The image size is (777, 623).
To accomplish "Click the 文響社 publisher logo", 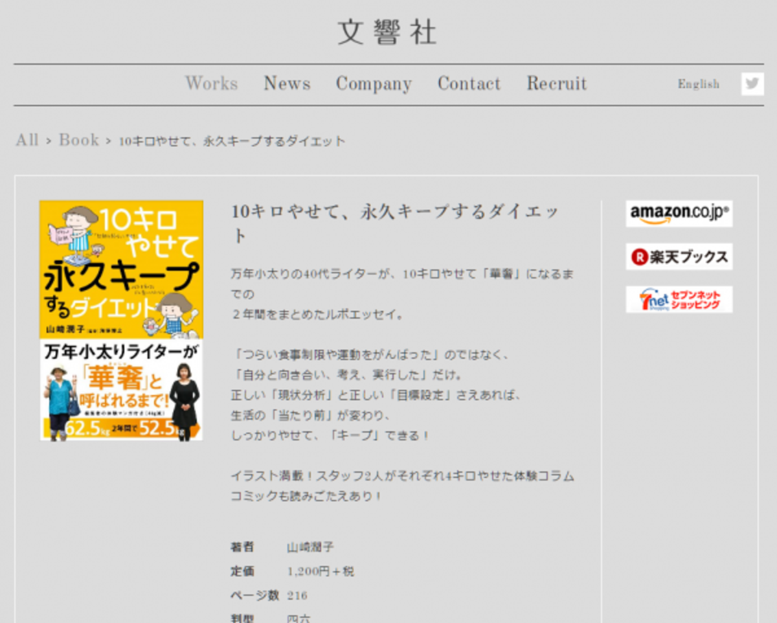I will coord(387,32).
